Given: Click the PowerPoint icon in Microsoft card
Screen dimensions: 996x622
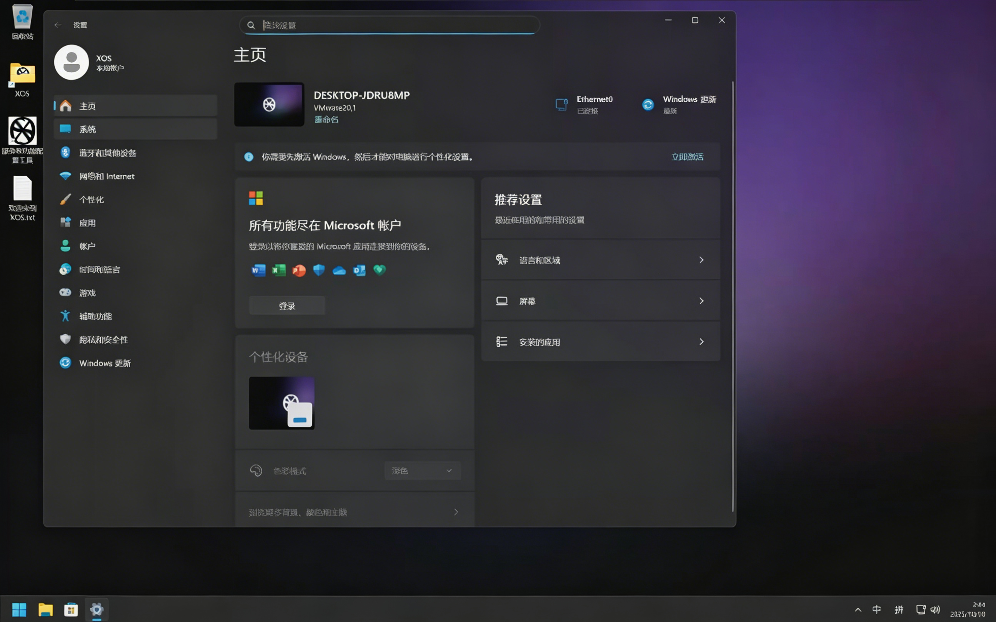Looking at the screenshot, I should (299, 270).
